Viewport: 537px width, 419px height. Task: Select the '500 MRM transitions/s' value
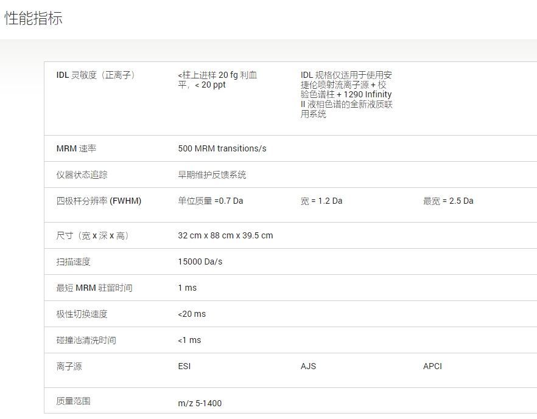[222, 148]
